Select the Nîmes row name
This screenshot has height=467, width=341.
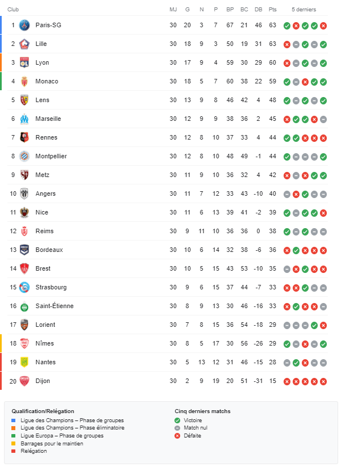(45, 343)
